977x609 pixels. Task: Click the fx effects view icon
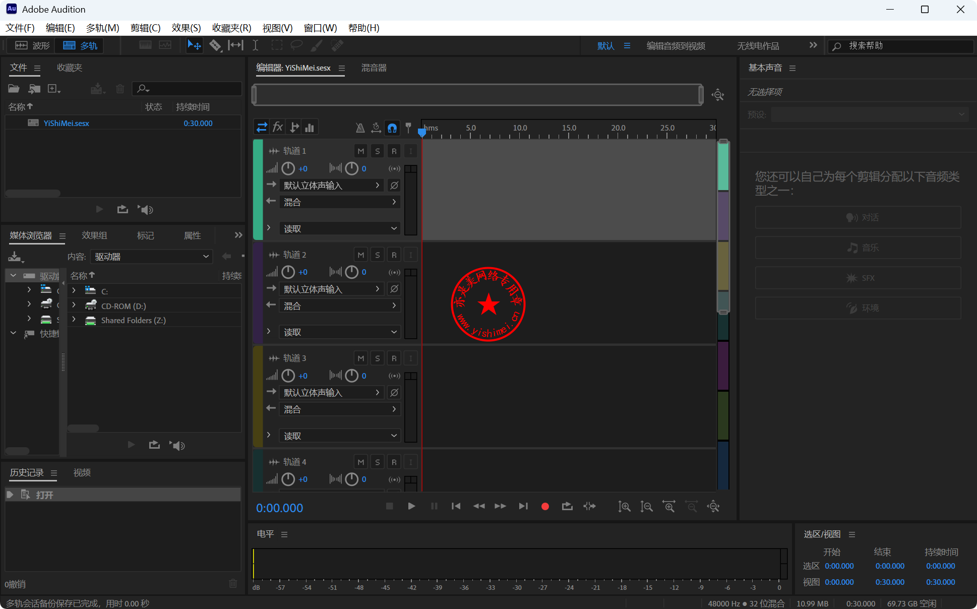click(278, 127)
